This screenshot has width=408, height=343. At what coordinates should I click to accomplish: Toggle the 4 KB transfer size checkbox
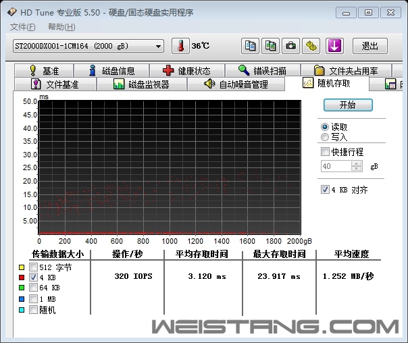click(33, 278)
